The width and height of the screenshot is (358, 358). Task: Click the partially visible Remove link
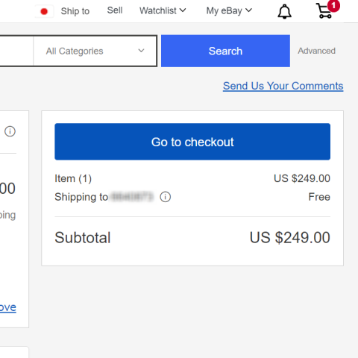pos(8,307)
